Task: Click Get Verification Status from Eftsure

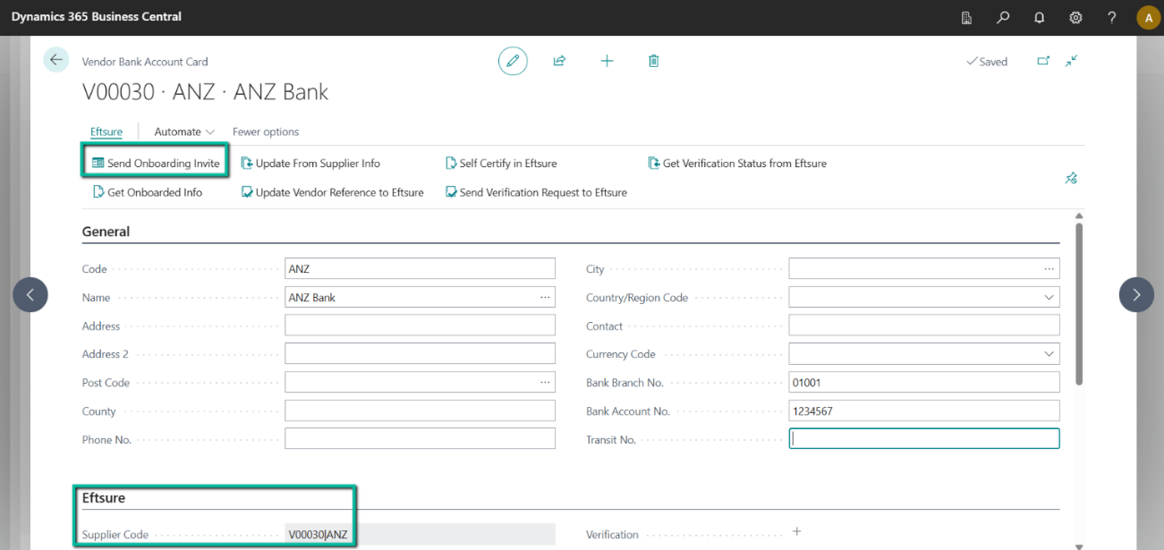Action: (737, 163)
